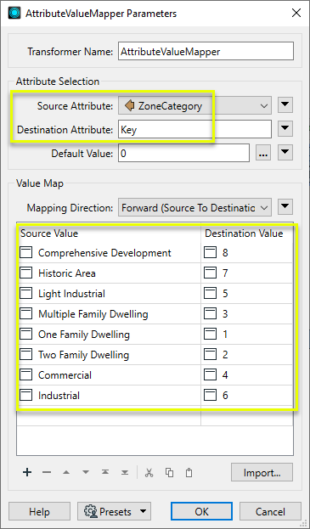310x529 pixels.
Task: Cut selected rows with the scissors icon
Action: pyautogui.click(x=149, y=472)
